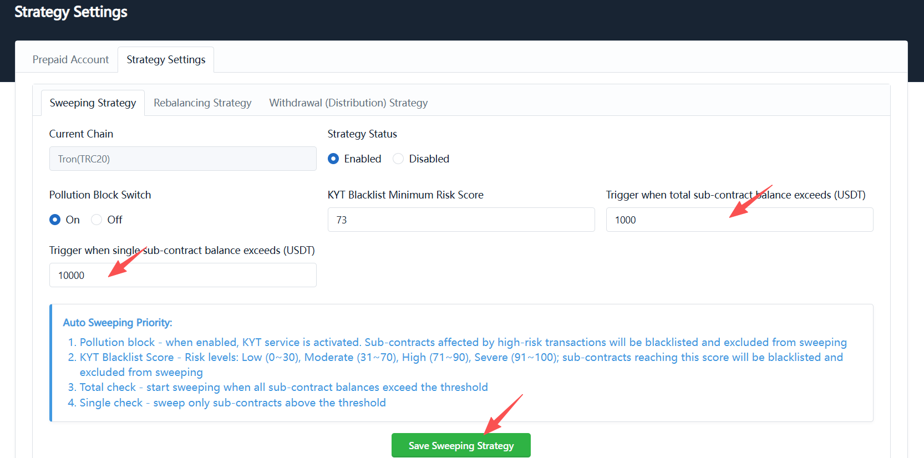Switch to Sweeping Strategy sub-tab

[93, 103]
